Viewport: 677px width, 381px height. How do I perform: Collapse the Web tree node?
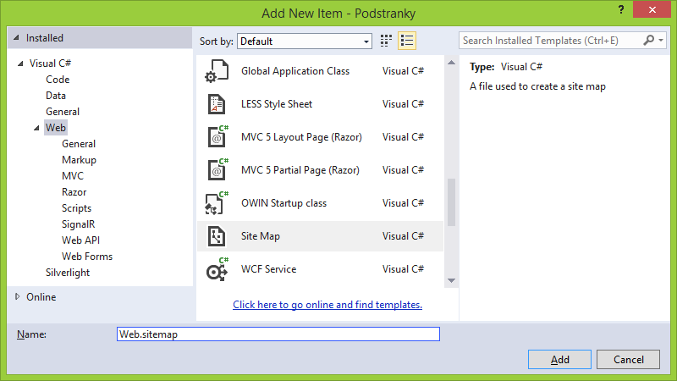point(36,128)
